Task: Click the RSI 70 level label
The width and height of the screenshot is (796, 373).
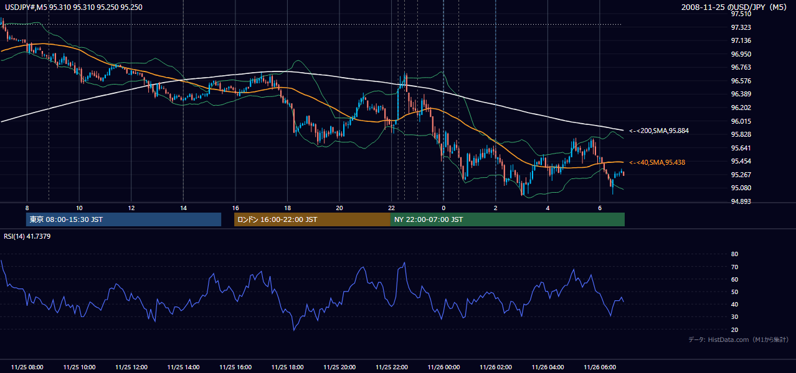Action: tap(734, 267)
